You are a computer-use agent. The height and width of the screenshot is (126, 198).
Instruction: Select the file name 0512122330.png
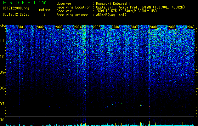(16, 8)
